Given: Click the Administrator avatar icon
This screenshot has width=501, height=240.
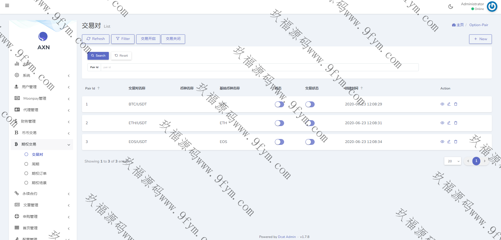Looking at the screenshot, I should (x=492, y=7).
